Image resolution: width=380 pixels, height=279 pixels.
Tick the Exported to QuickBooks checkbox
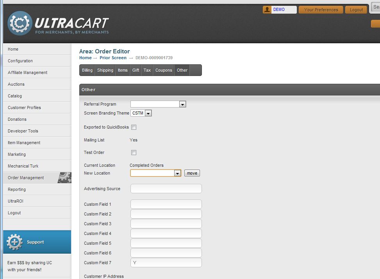134,127
